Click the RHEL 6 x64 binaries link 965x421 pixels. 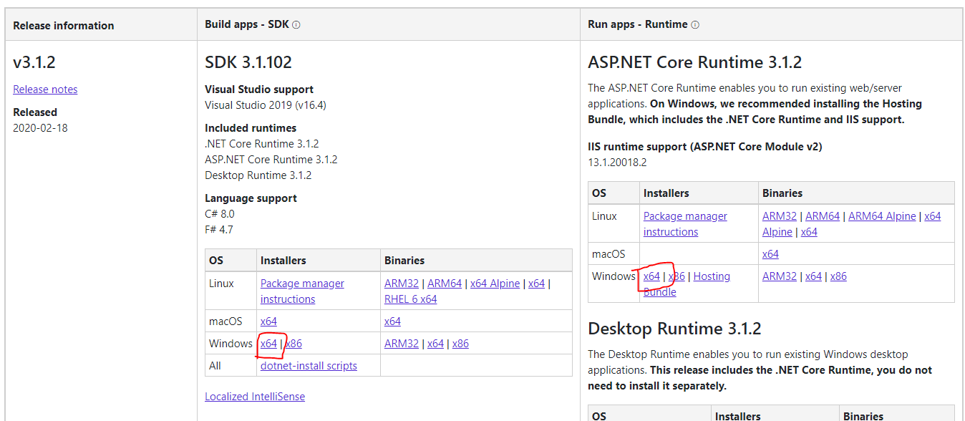[410, 299]
